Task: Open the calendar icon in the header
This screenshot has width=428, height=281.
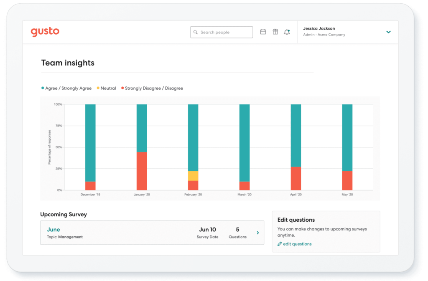Action: (263, 31)
